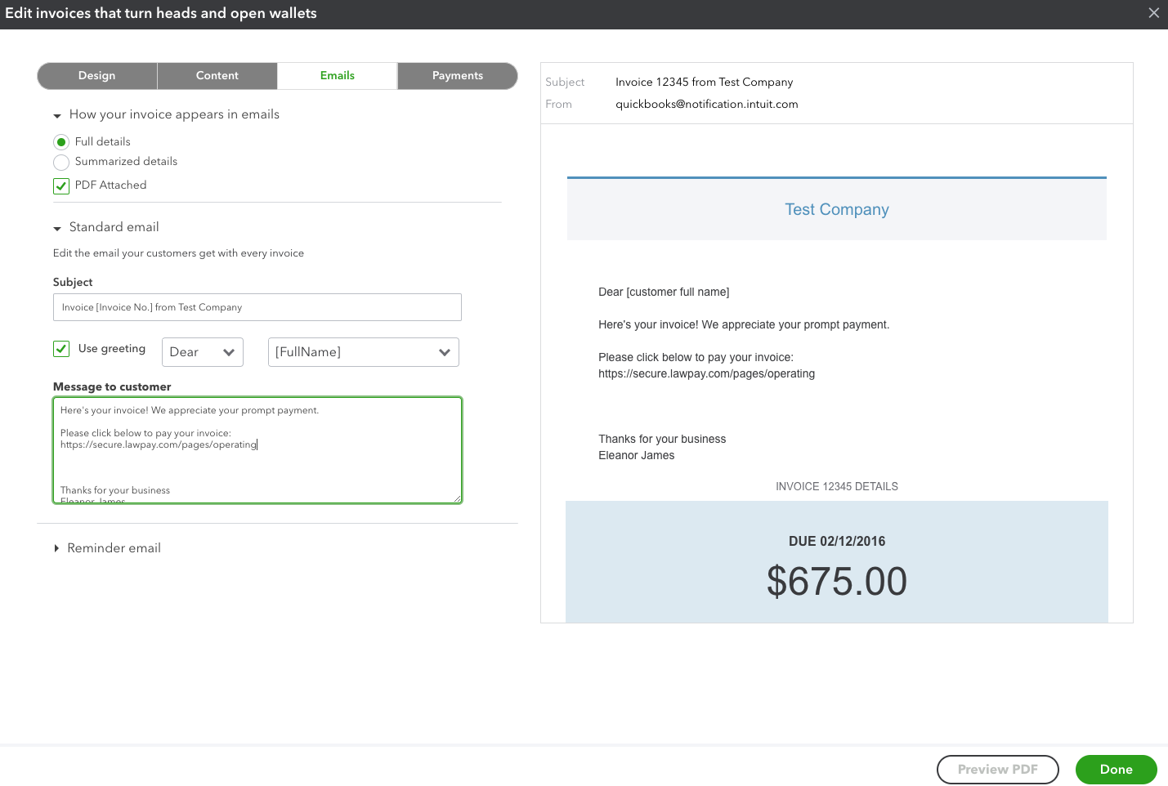
Task: Click inside the Message to customer textarea
Action: tap(257, 466)
